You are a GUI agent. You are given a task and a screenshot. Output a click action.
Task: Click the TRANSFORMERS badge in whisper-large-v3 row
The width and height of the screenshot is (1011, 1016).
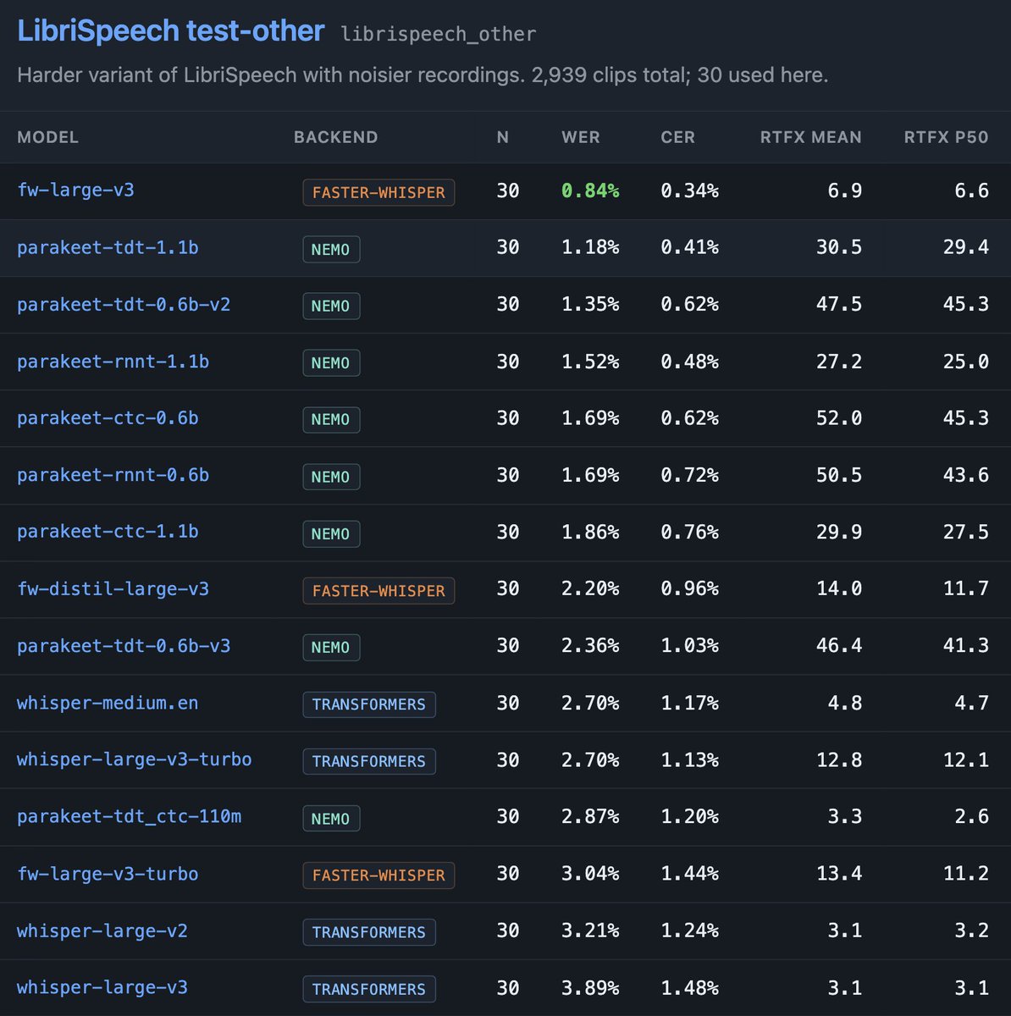pyautogui.click(x=369, y=989)
